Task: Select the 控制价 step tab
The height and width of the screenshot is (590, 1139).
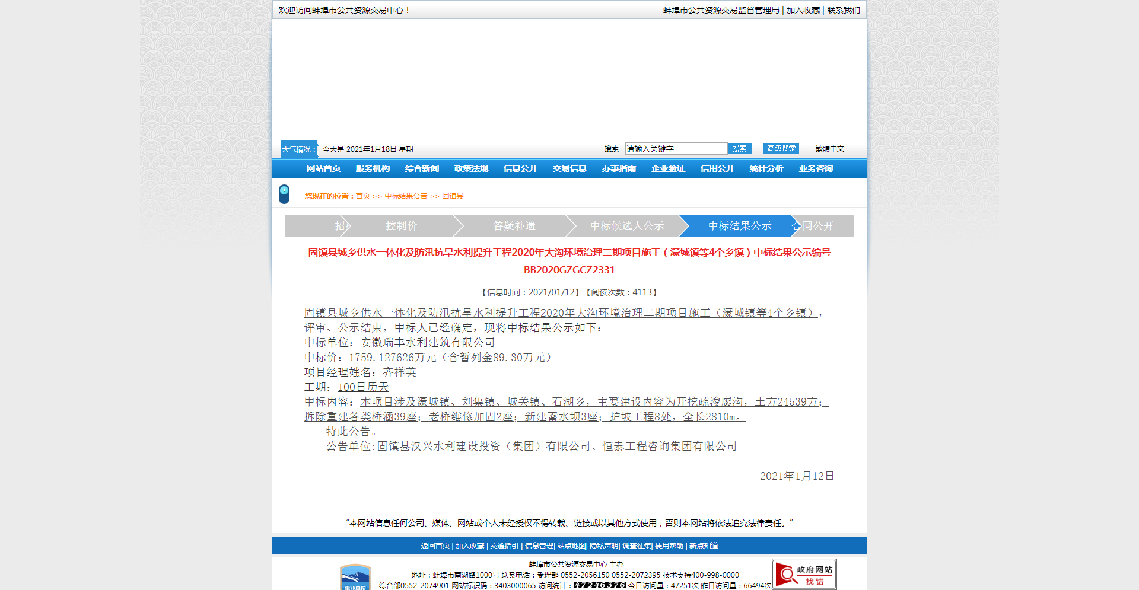Action: click(x=401, y=226)
